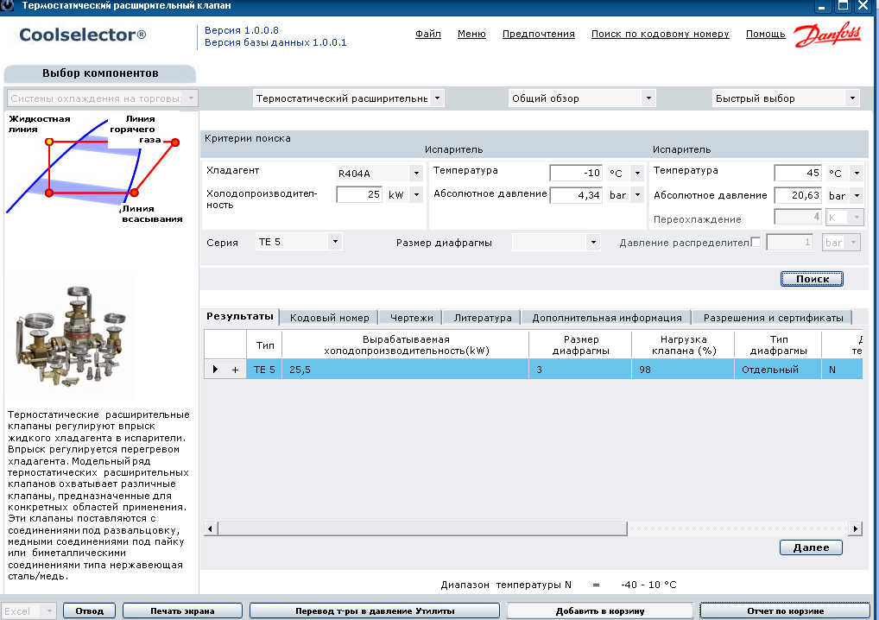Click Линия всасывания node on diagram

pos(135,193)
